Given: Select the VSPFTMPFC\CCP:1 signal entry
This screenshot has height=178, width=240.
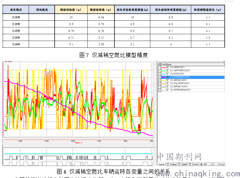Looking at the screenshot, I should pyautogui.click(x=182, y=70).
